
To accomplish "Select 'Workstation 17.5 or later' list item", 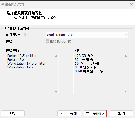I will click(x=26, y=64).
